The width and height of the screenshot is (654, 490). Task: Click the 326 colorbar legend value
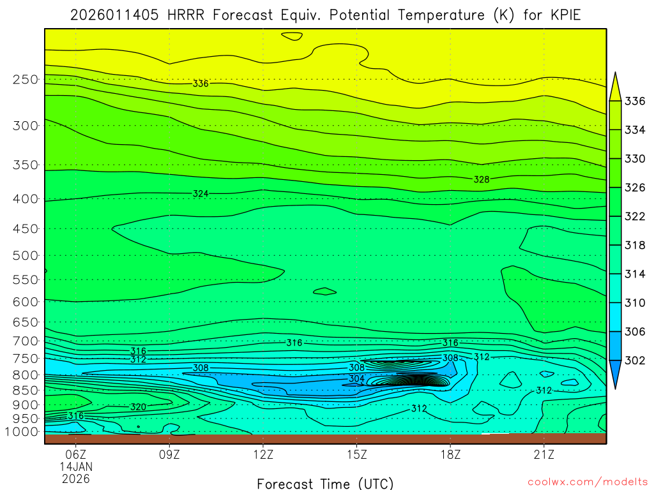point(635,188)
